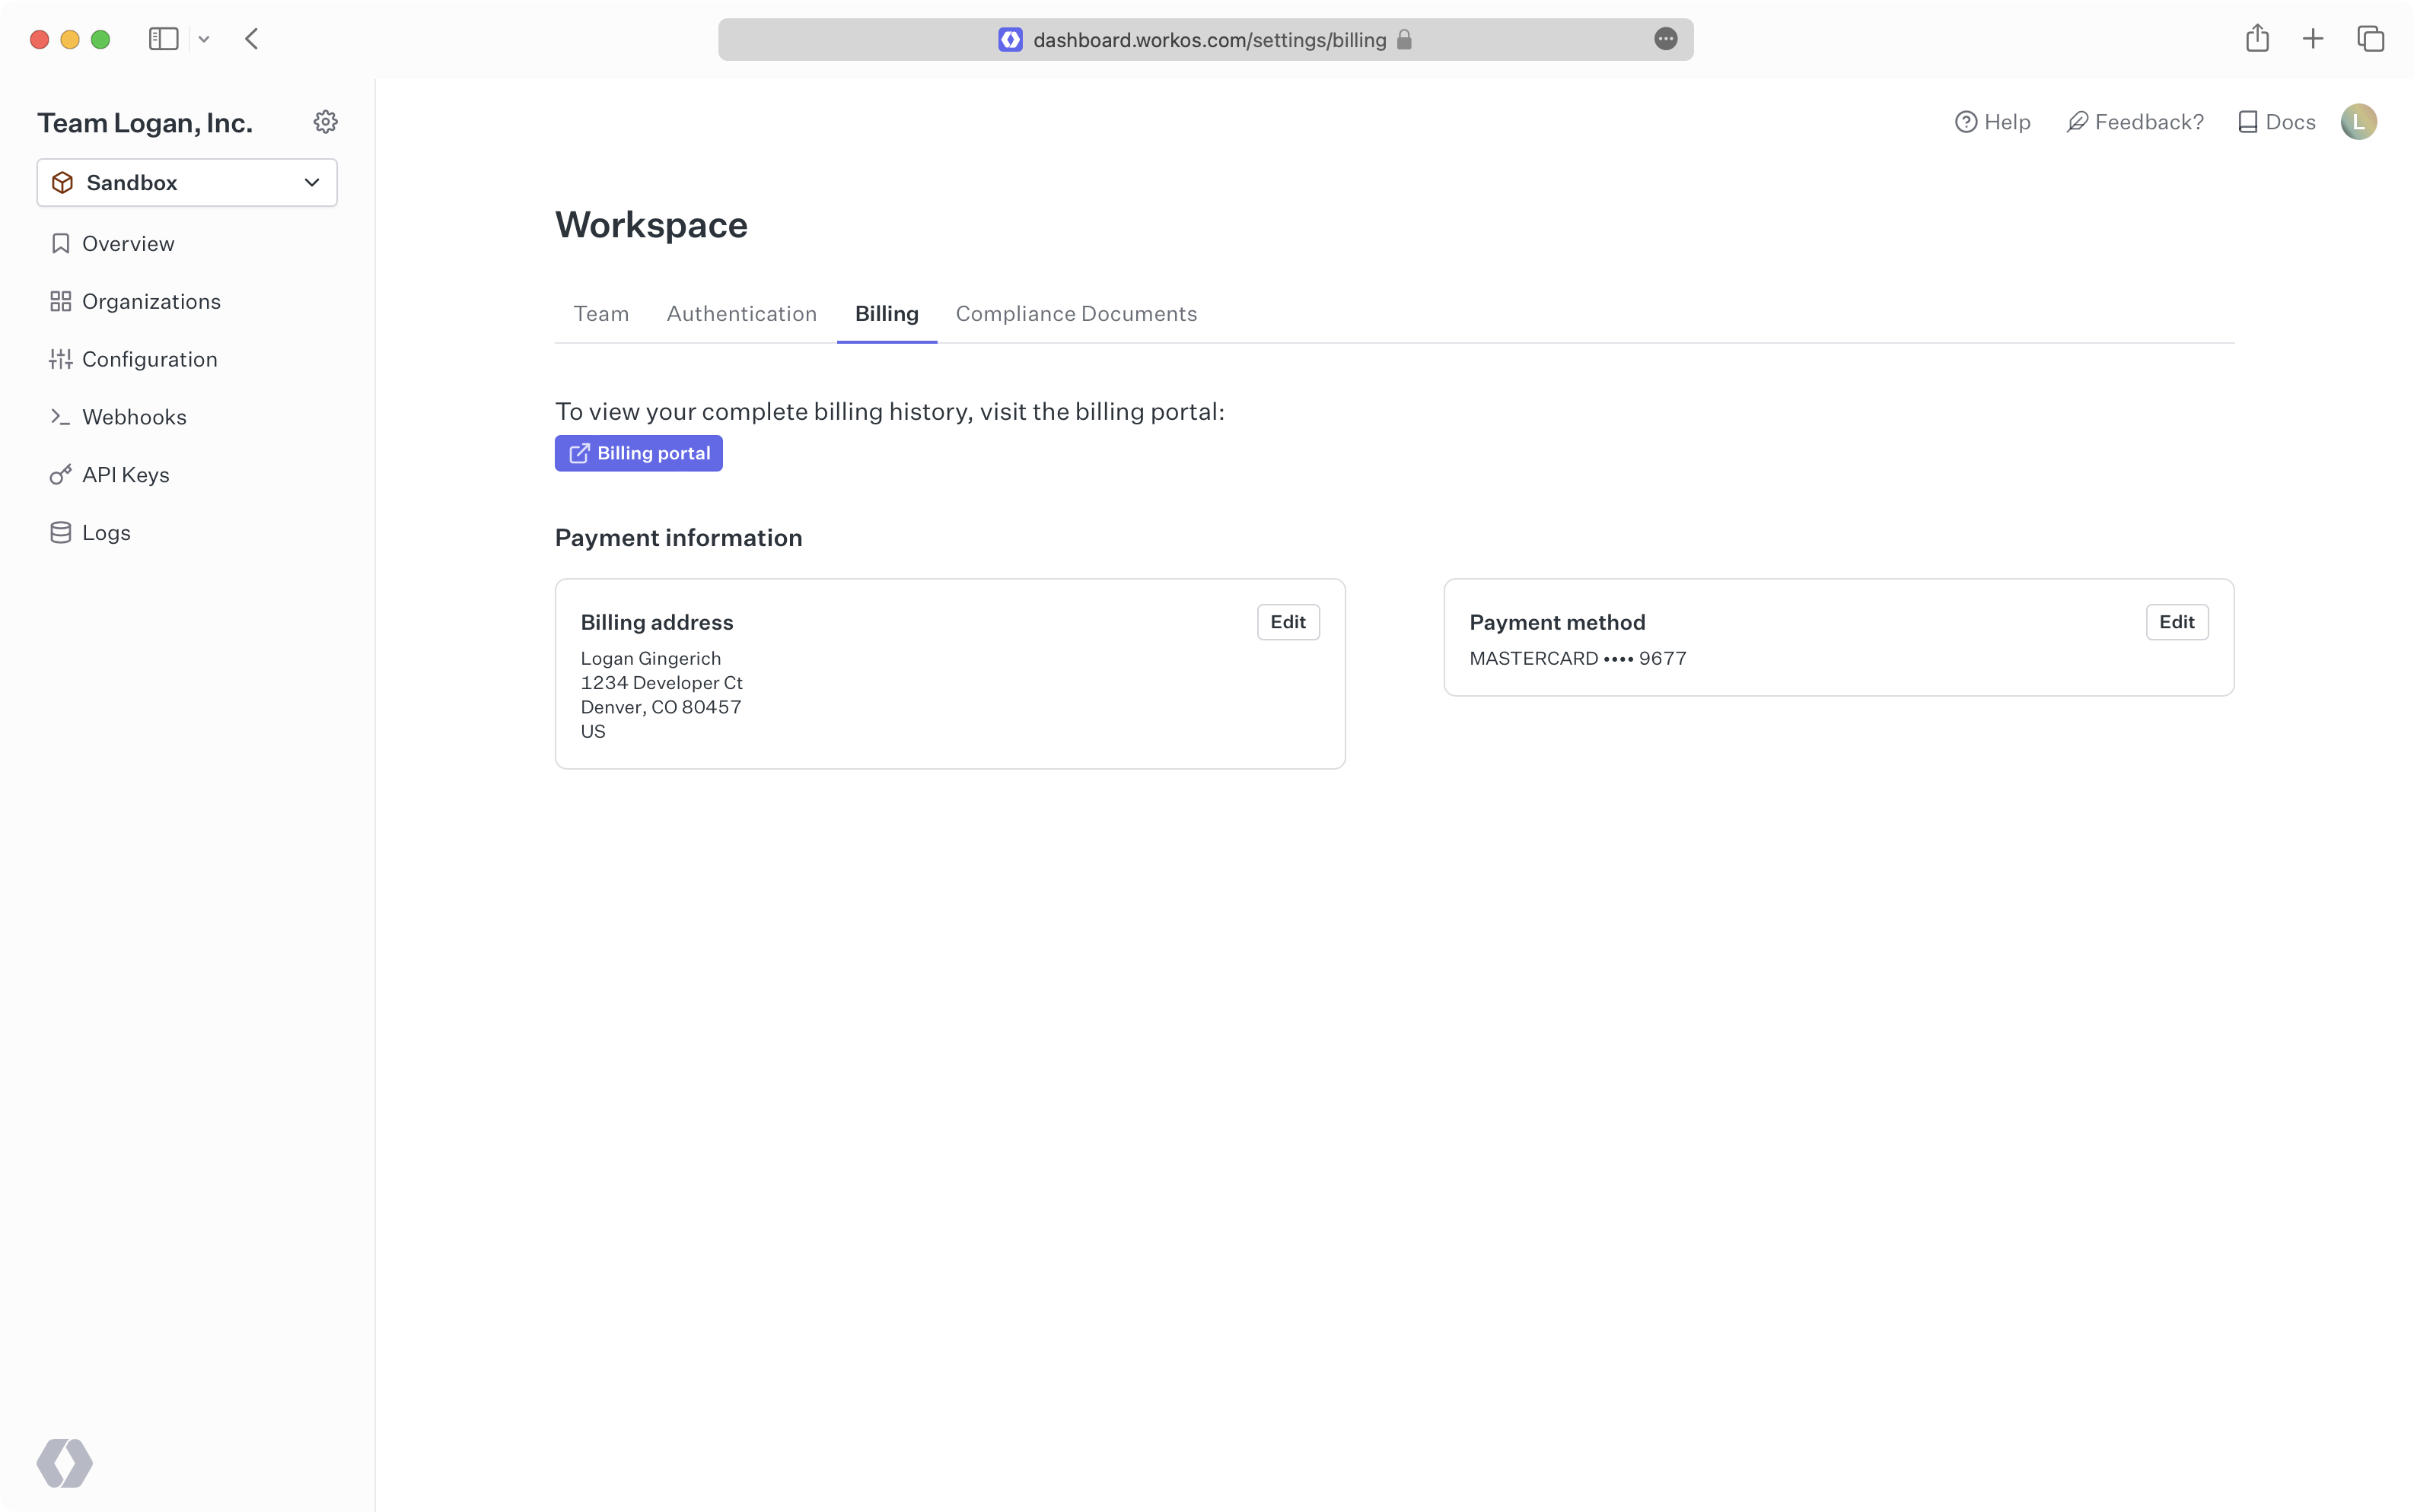Open the profile avatar menu
Screen dimensions: 2414x1512
coord(2359,121)
